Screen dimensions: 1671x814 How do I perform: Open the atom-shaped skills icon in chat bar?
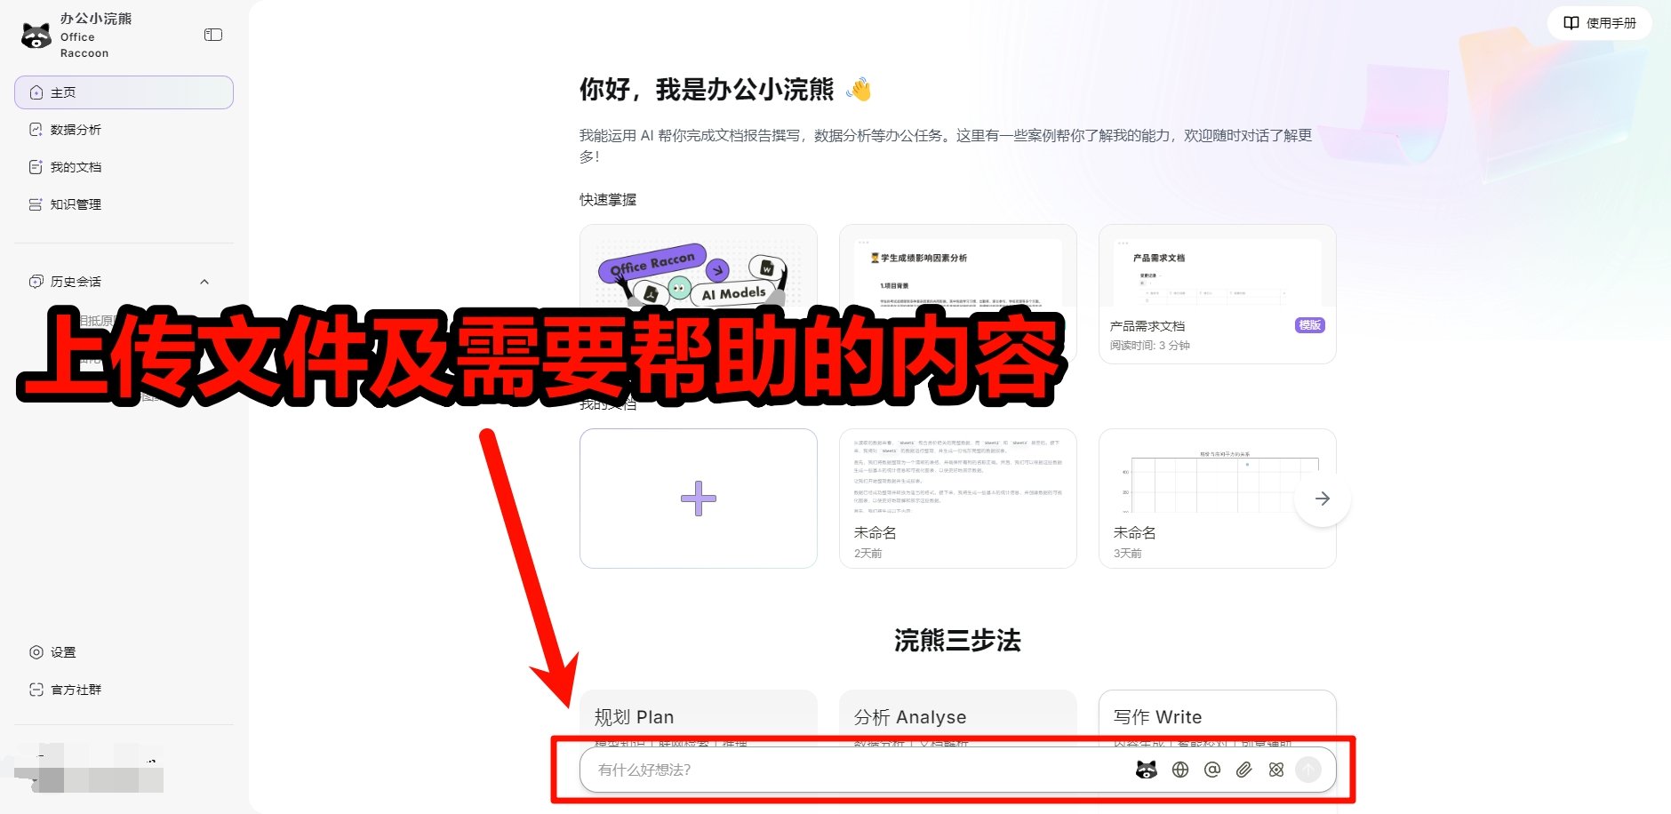(1275, 770)
